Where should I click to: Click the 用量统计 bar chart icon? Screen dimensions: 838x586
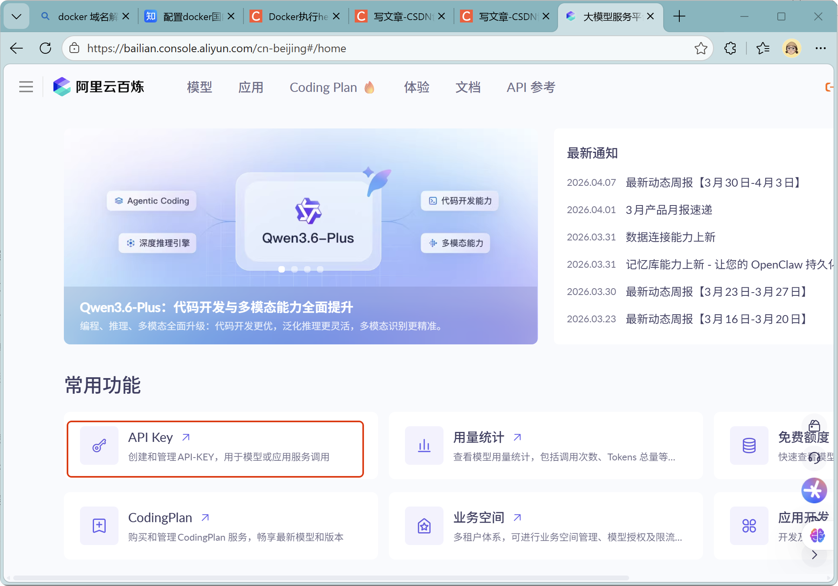[424, 445]
